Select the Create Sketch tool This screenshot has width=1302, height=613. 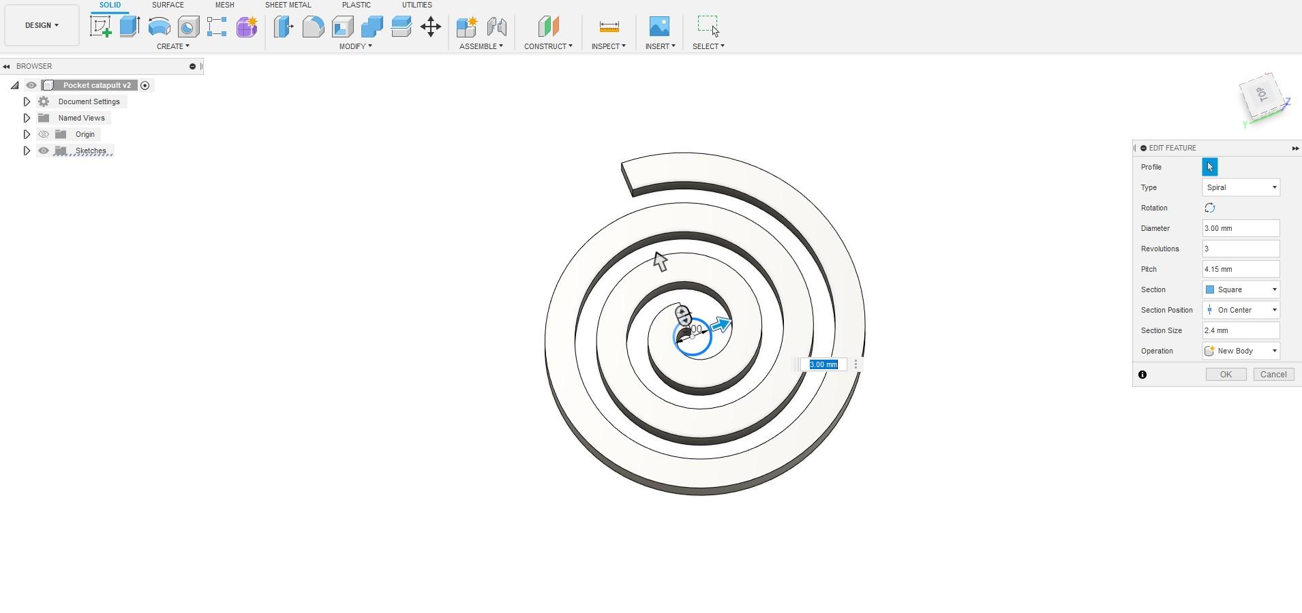click(x=101, y=27)
